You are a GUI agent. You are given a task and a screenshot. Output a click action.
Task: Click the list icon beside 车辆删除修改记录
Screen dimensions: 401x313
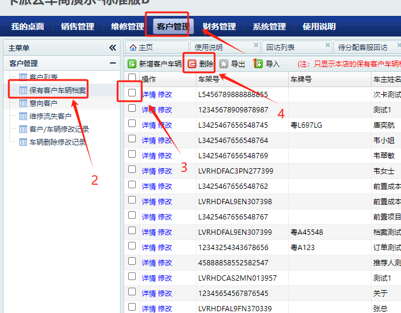[23, 142]
